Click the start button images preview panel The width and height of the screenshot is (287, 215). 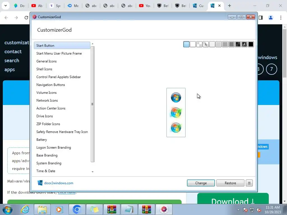pos(176,113)
